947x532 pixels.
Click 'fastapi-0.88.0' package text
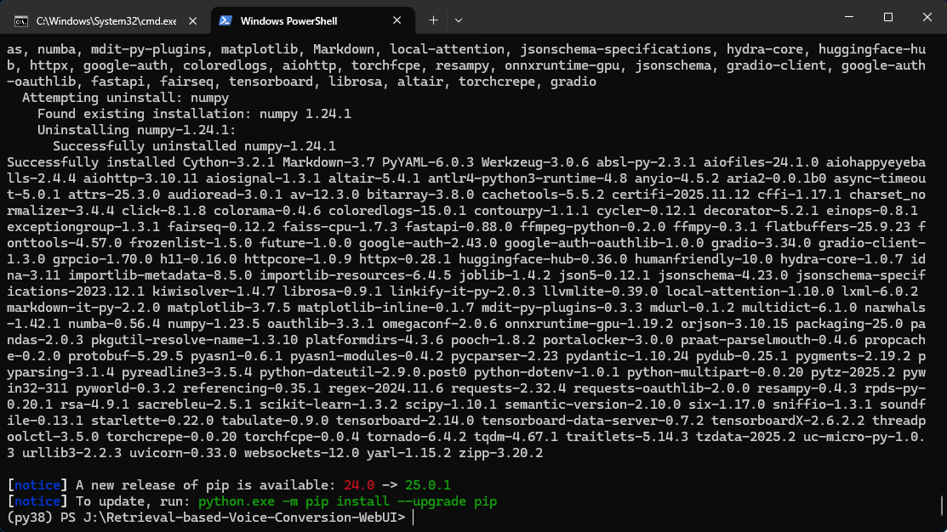pyautogui.click(x=458, y=227)
